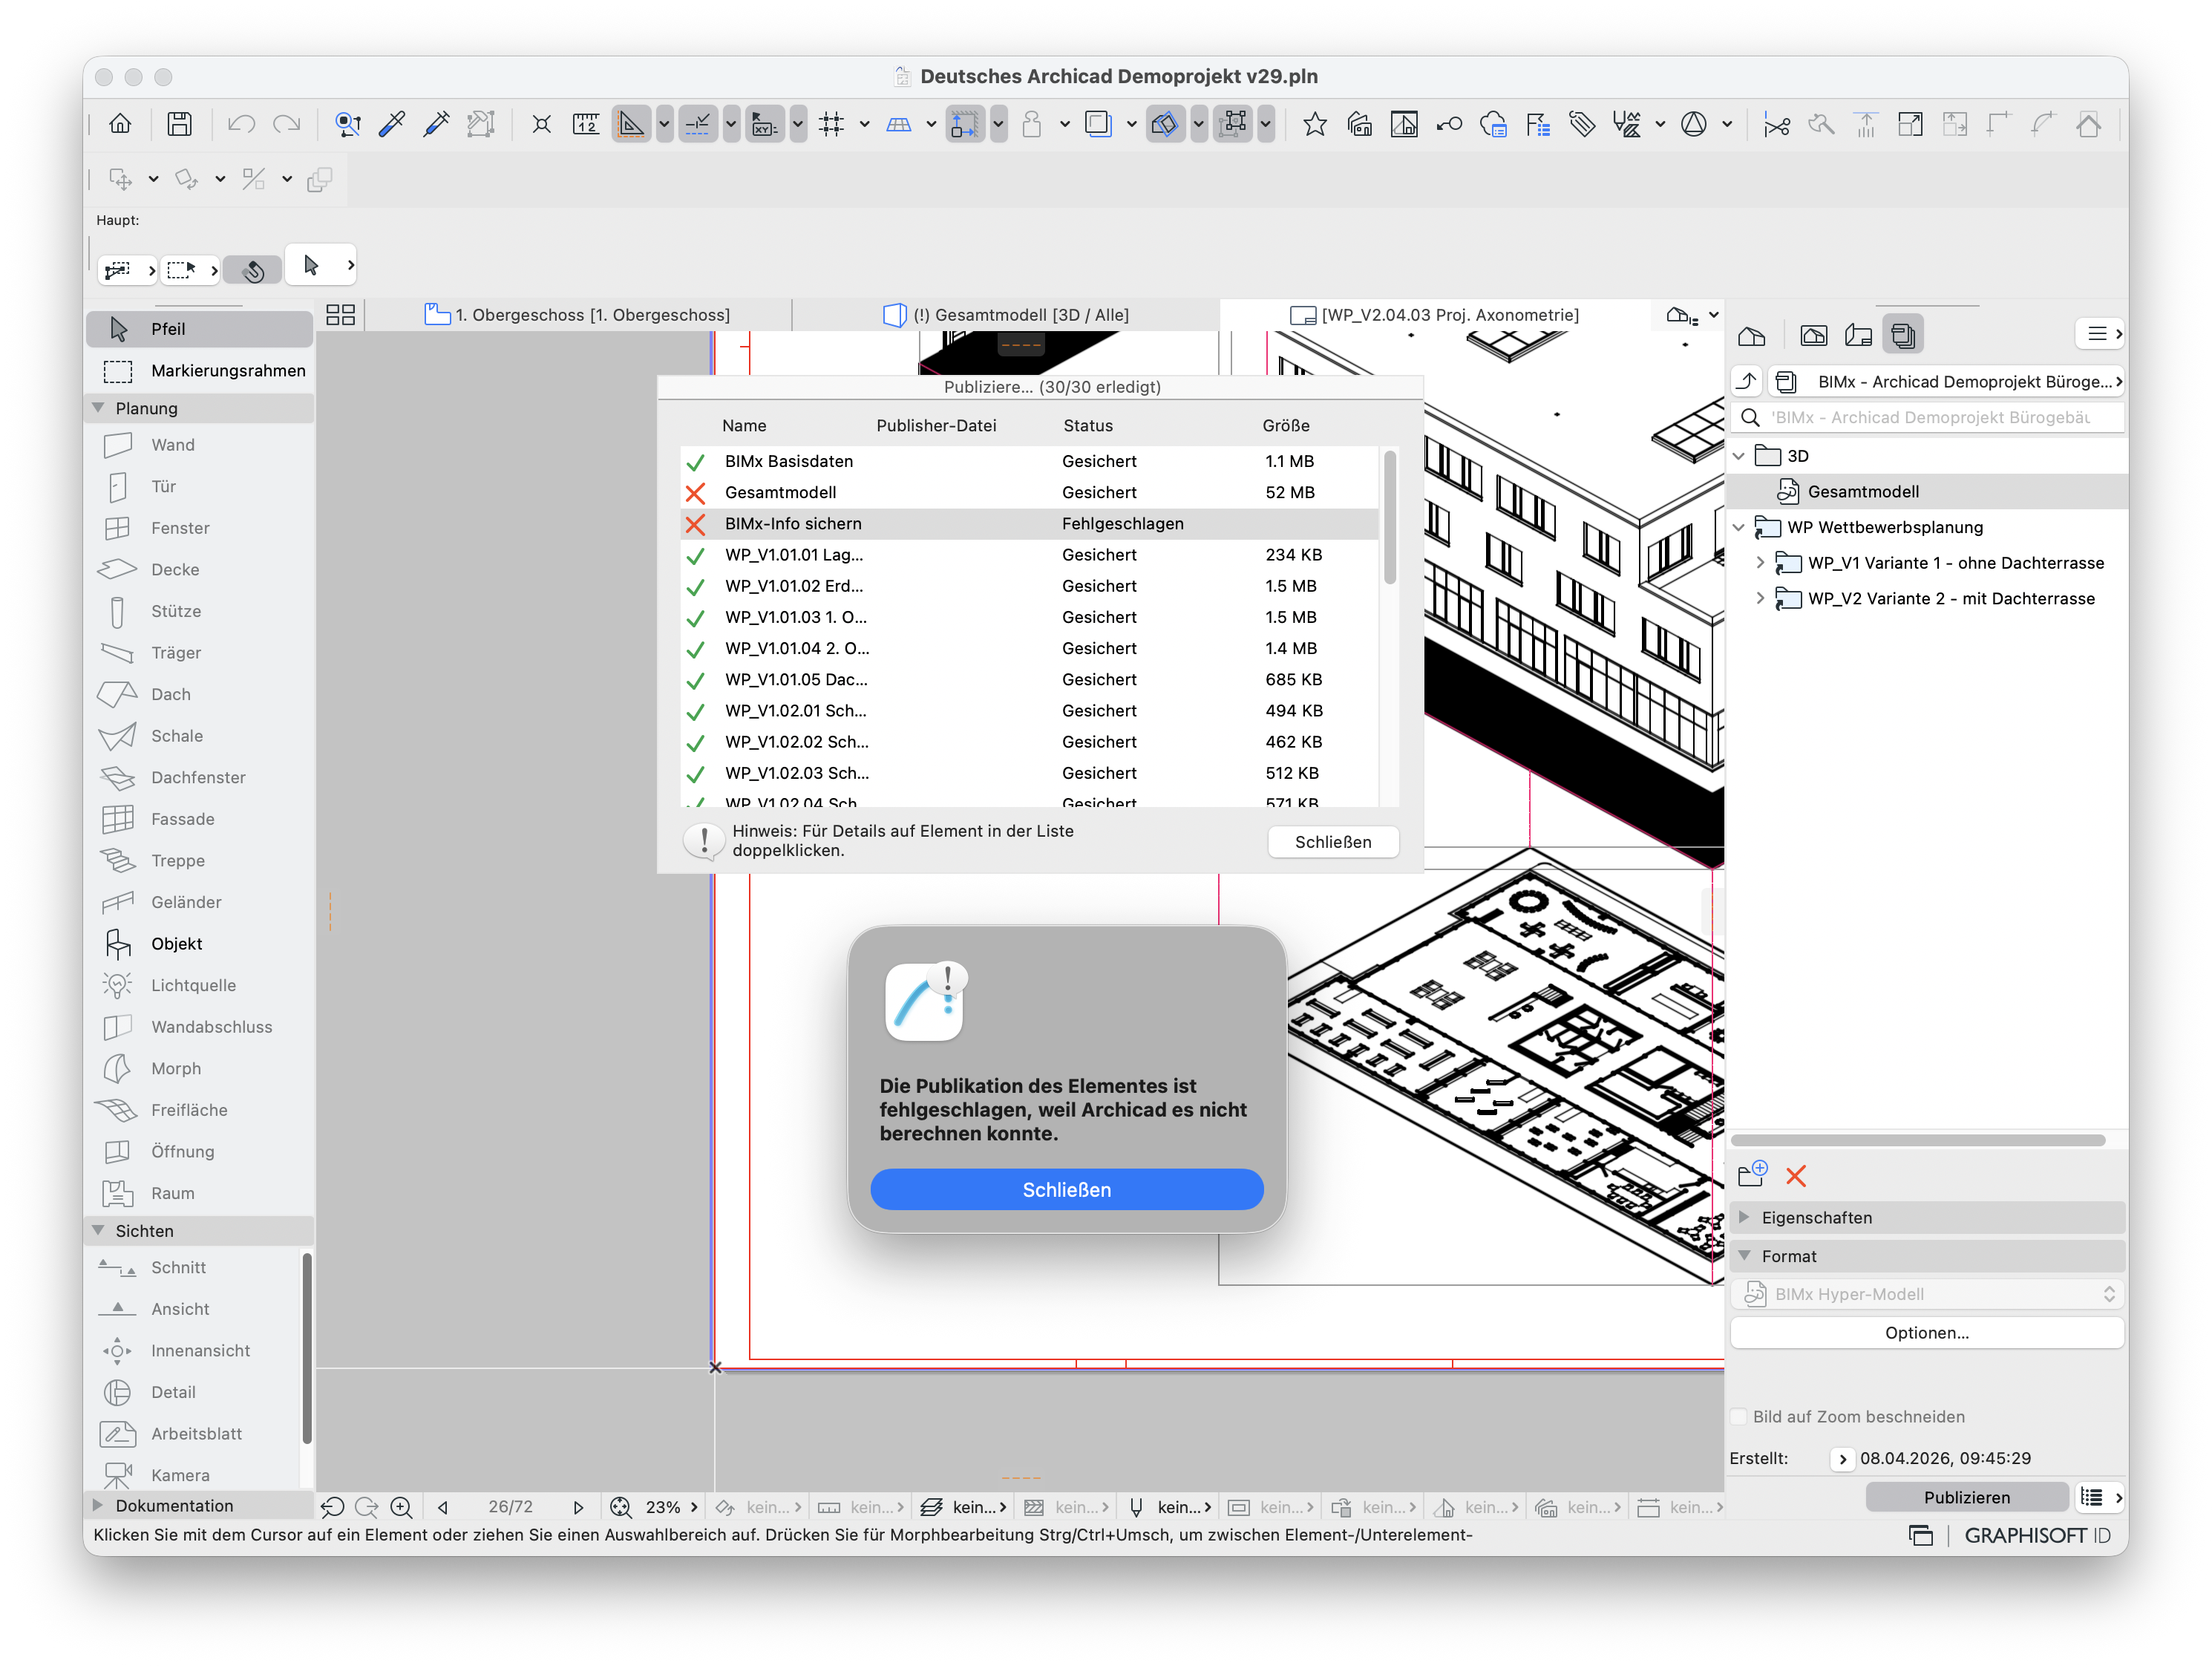The width and height of the screenshot is (2212, 1666).
Task: Click the Home icon in toolbar
Action: pyautogui.click(x=120, y=124)
